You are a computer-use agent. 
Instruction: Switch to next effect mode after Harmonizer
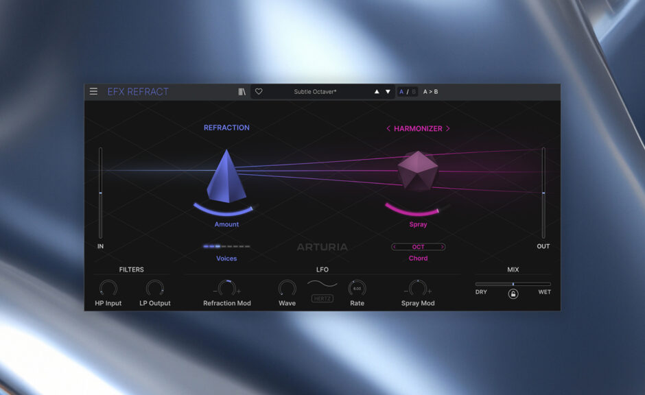(448, 128)
